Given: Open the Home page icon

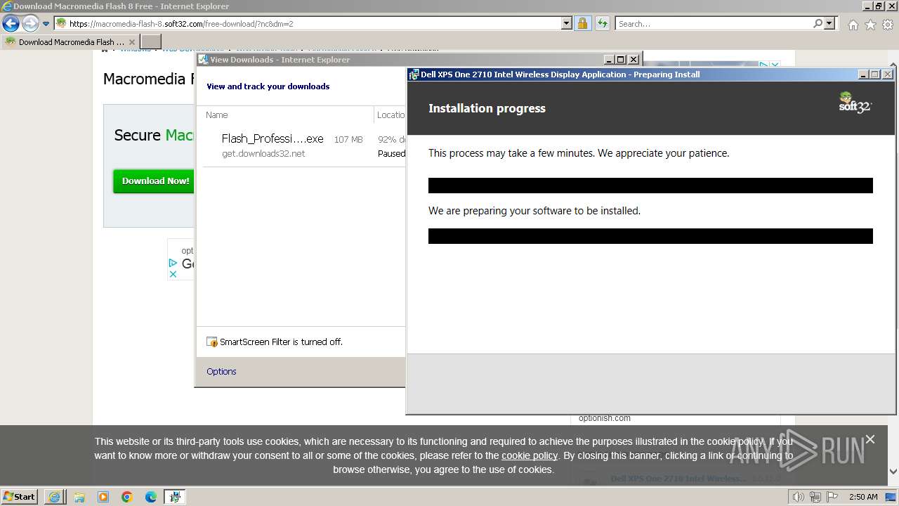Looking at the screenshot, I should [853, 25].
